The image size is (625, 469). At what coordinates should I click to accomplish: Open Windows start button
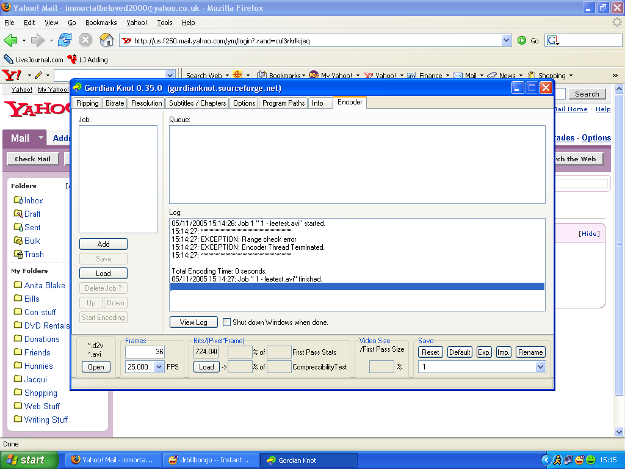pyautogui.click(x=29, y=460)
